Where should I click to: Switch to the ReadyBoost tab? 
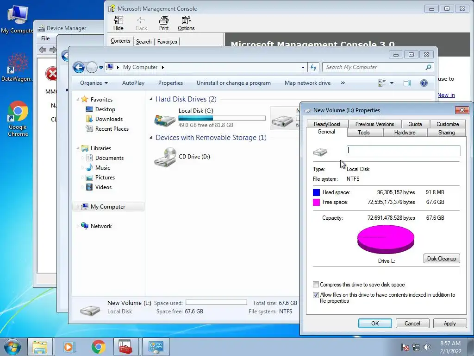(x=327, y=124)
